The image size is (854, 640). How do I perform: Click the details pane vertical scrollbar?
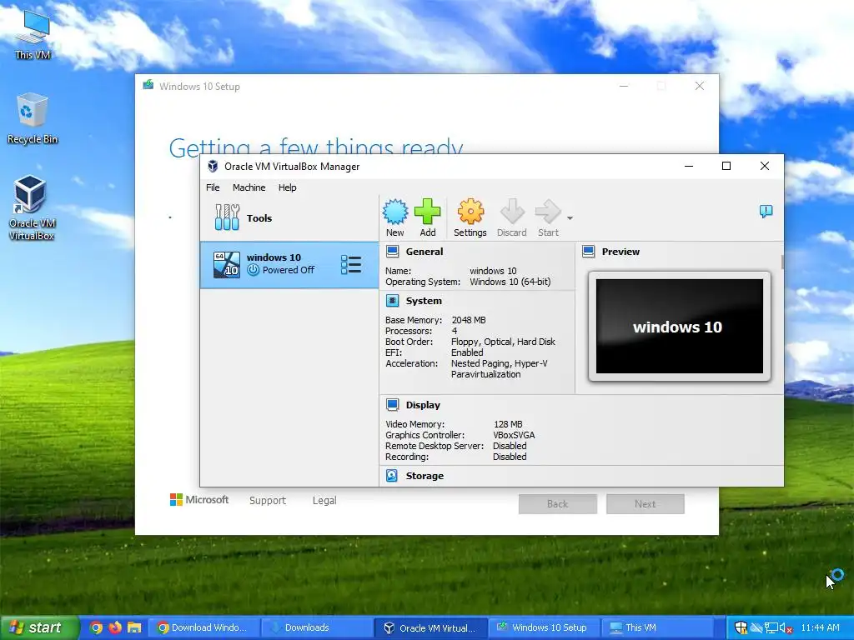782,262
